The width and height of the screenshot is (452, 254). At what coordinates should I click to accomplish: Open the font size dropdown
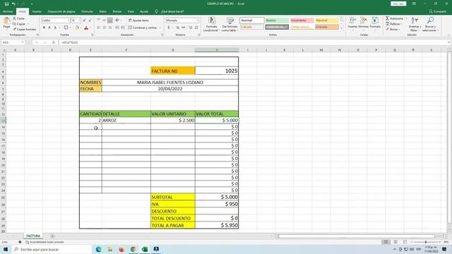tap(79, 20)
